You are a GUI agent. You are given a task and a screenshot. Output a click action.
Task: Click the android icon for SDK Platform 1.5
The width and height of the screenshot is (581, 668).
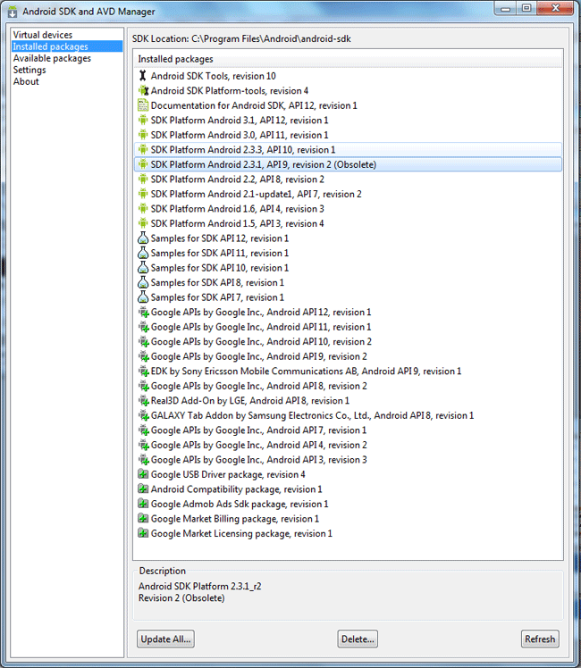(143, 223)
